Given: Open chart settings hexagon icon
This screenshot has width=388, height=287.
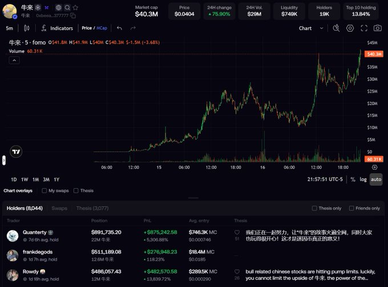Looking at the screenshot, I should pyautogui.click(x=350, y=28).
